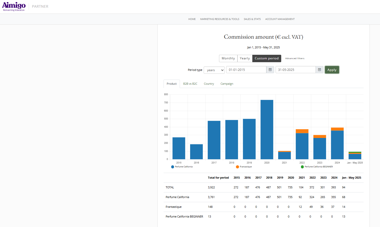Screen dimensions: 380x227
Task: Click the Perfume California legend label
Action: [x=184, y=167]
